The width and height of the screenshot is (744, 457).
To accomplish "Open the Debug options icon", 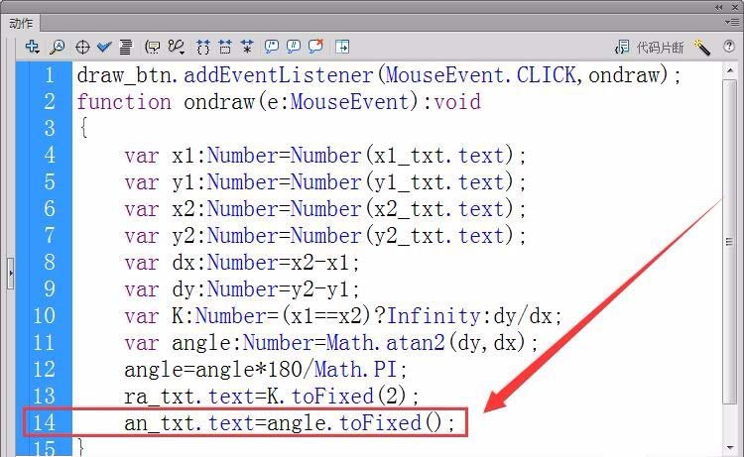I will point(176,47).
